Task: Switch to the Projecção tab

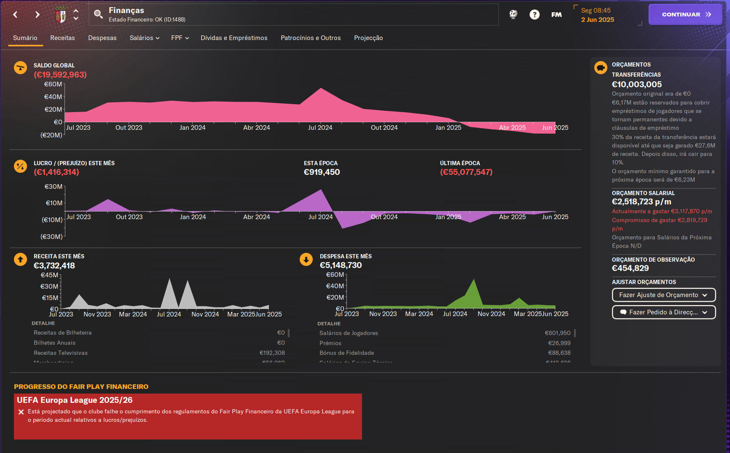Action: [368, 38]
